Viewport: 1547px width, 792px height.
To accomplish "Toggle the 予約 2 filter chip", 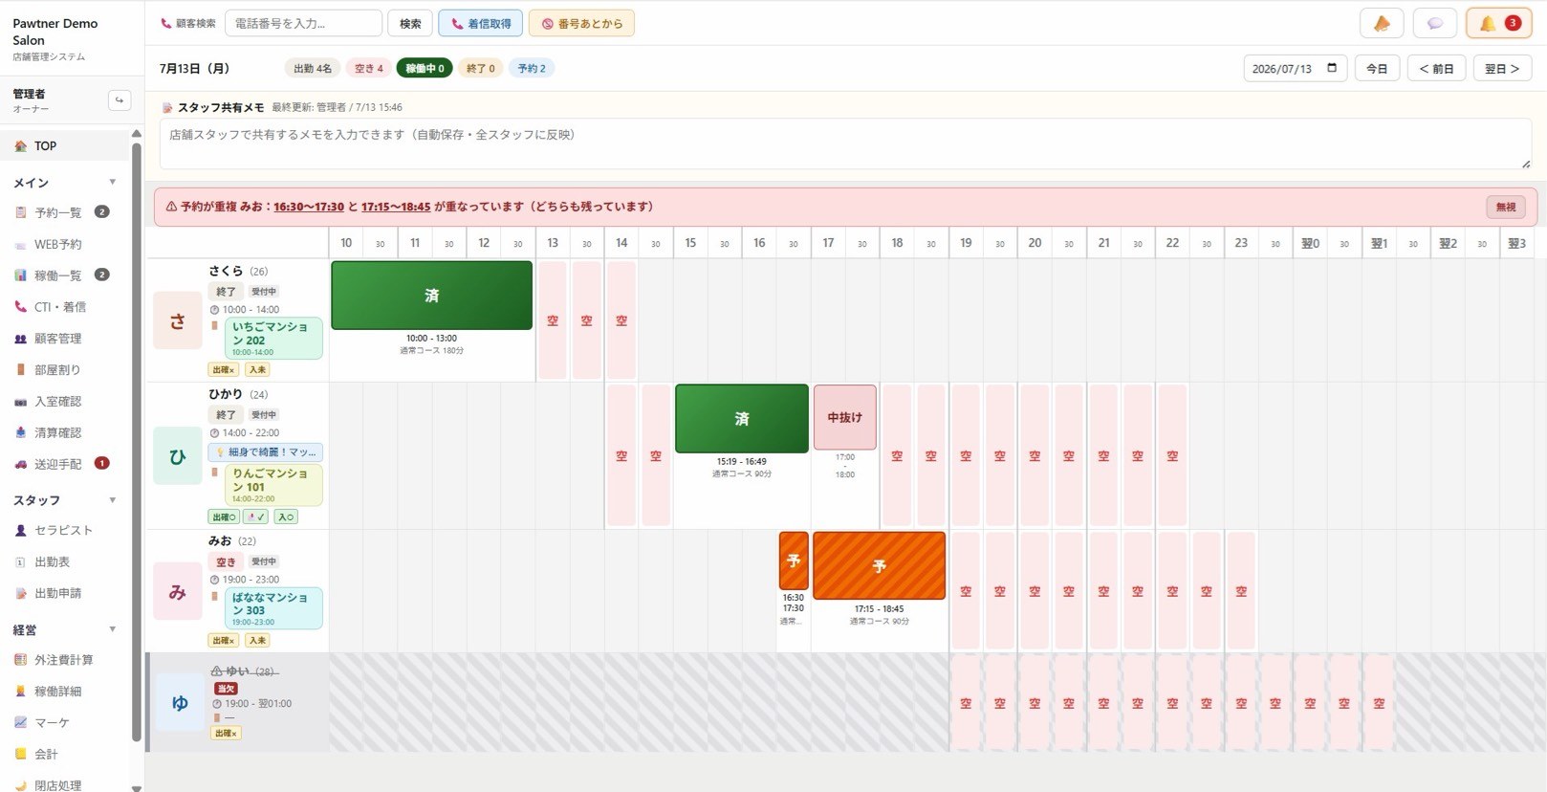I will tap(532, 68).
